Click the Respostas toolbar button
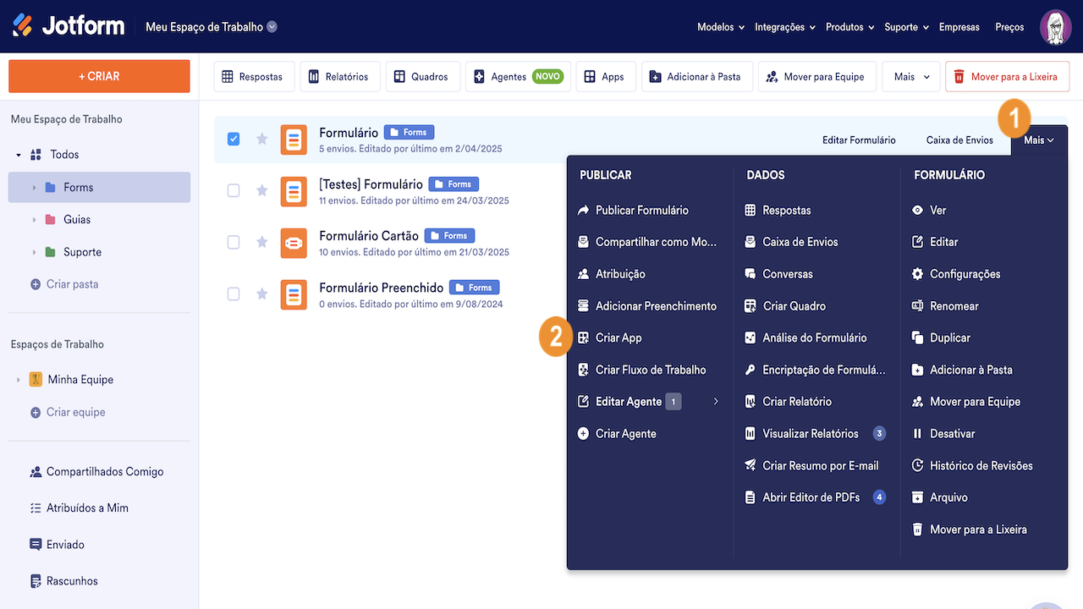This screenshot has height=609, width=1083. pyautogui.click(x=254, y=77)
